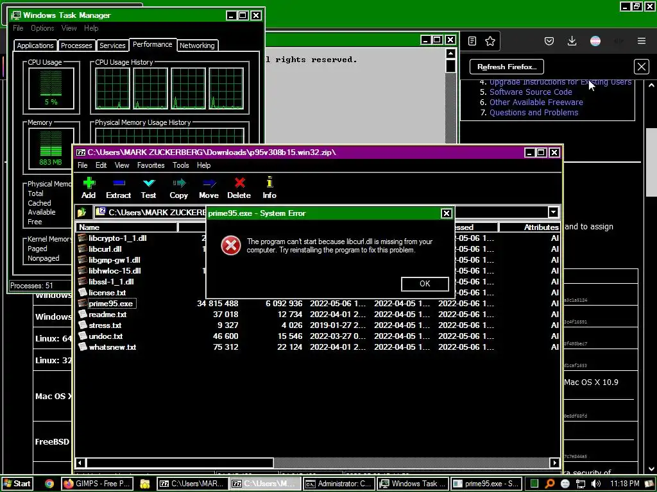Click the up-folder icon beside 7-Zip address bar
Image resolution: width=657 pixels, height=492 pixels.
coord(82,212)
